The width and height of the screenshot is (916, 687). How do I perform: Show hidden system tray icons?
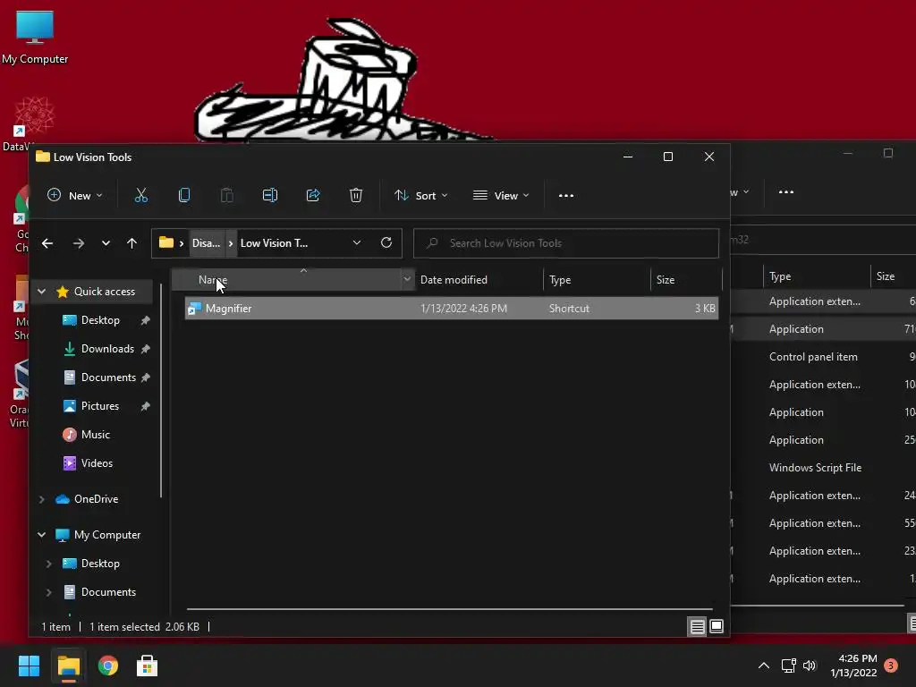point(764,666)
